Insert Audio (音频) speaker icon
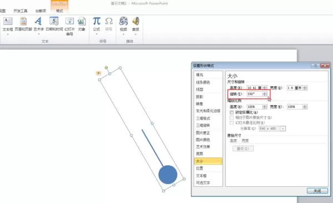333x203 pixels. pos(135,21)
